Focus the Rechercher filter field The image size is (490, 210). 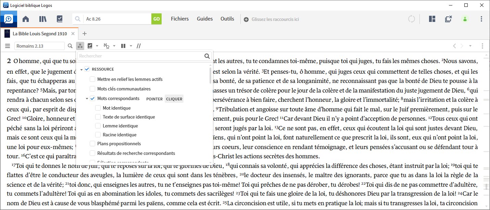point(141,56)
